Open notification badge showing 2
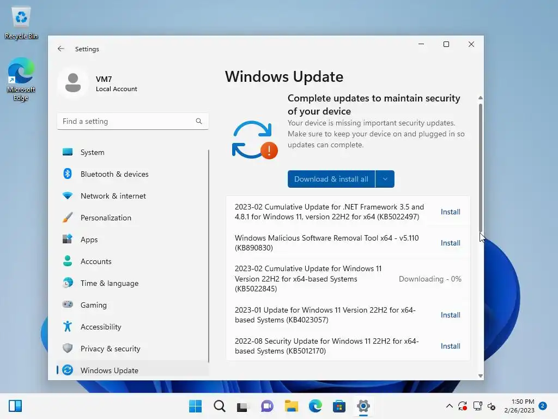Screen dimensions: 558x419 coord(543,406)
